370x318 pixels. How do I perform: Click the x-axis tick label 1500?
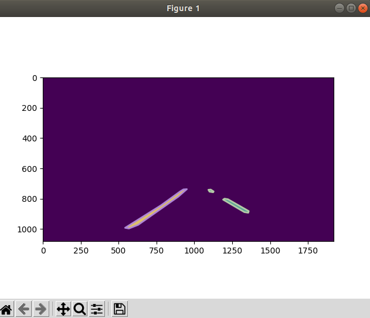click(270, 251)
